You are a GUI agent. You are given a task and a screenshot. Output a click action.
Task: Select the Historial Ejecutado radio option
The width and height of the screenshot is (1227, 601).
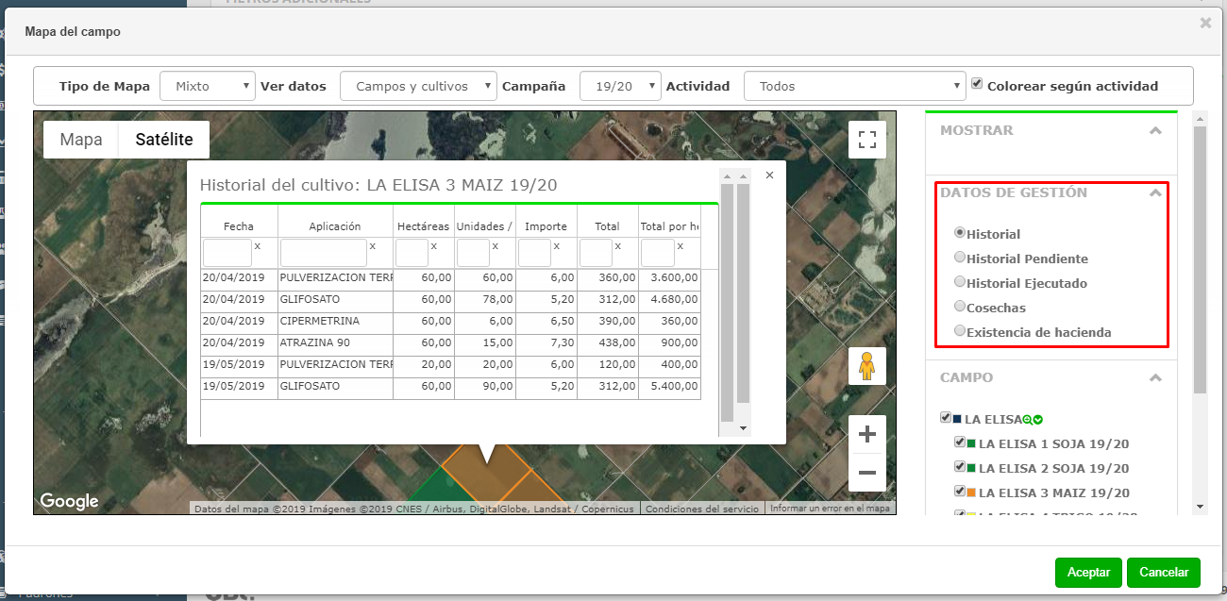point(960,281)
